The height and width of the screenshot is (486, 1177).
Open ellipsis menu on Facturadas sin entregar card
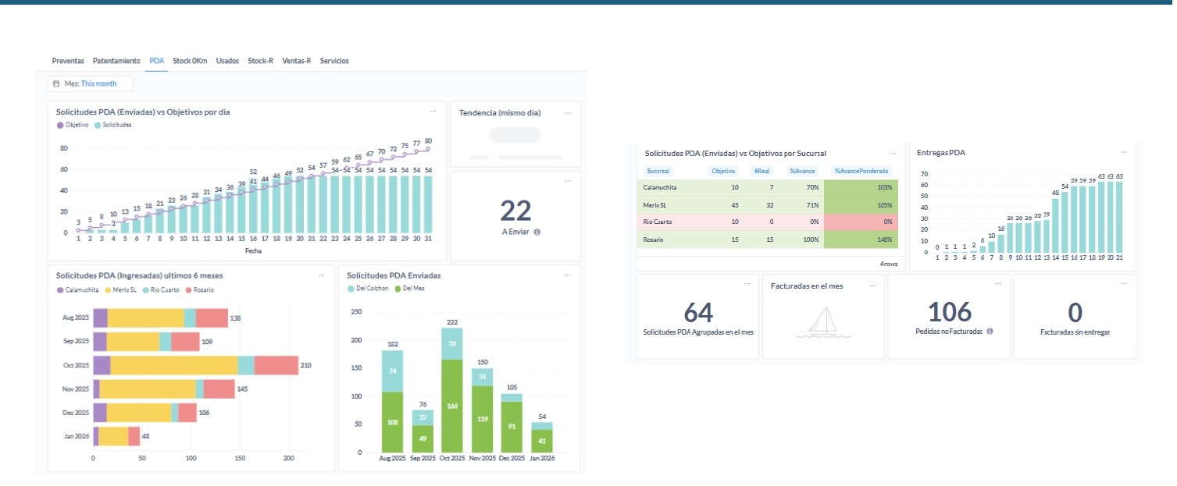pyautogui.click(x=1123, y=285)
